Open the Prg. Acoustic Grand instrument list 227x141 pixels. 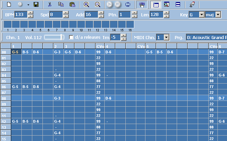pos(207,37)
